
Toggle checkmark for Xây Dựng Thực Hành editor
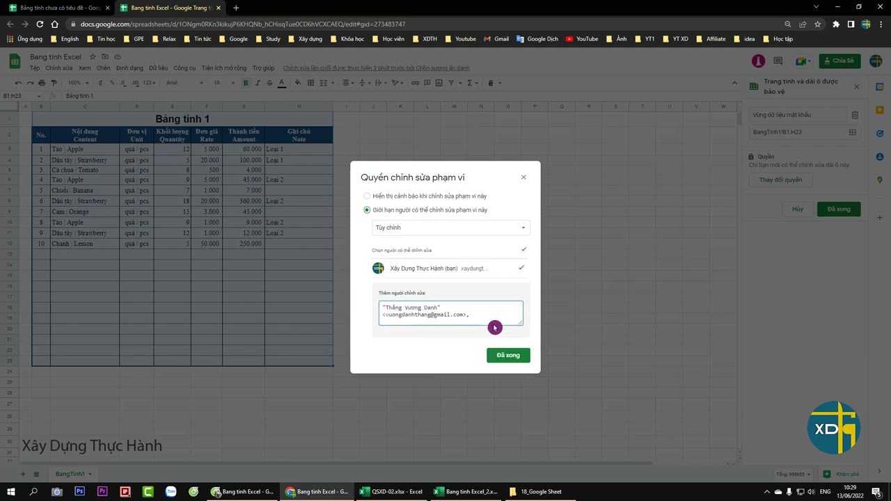tap(521, 268)
